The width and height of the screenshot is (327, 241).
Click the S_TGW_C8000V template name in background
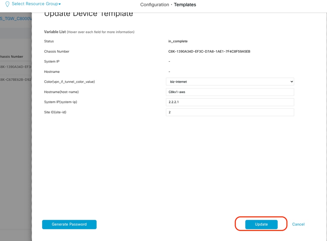click(x=16, y=19)
